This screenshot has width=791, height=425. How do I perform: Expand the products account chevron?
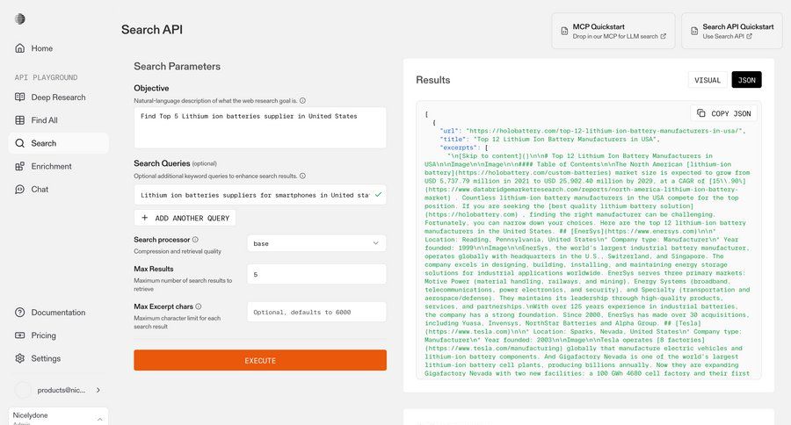(98, 390)
